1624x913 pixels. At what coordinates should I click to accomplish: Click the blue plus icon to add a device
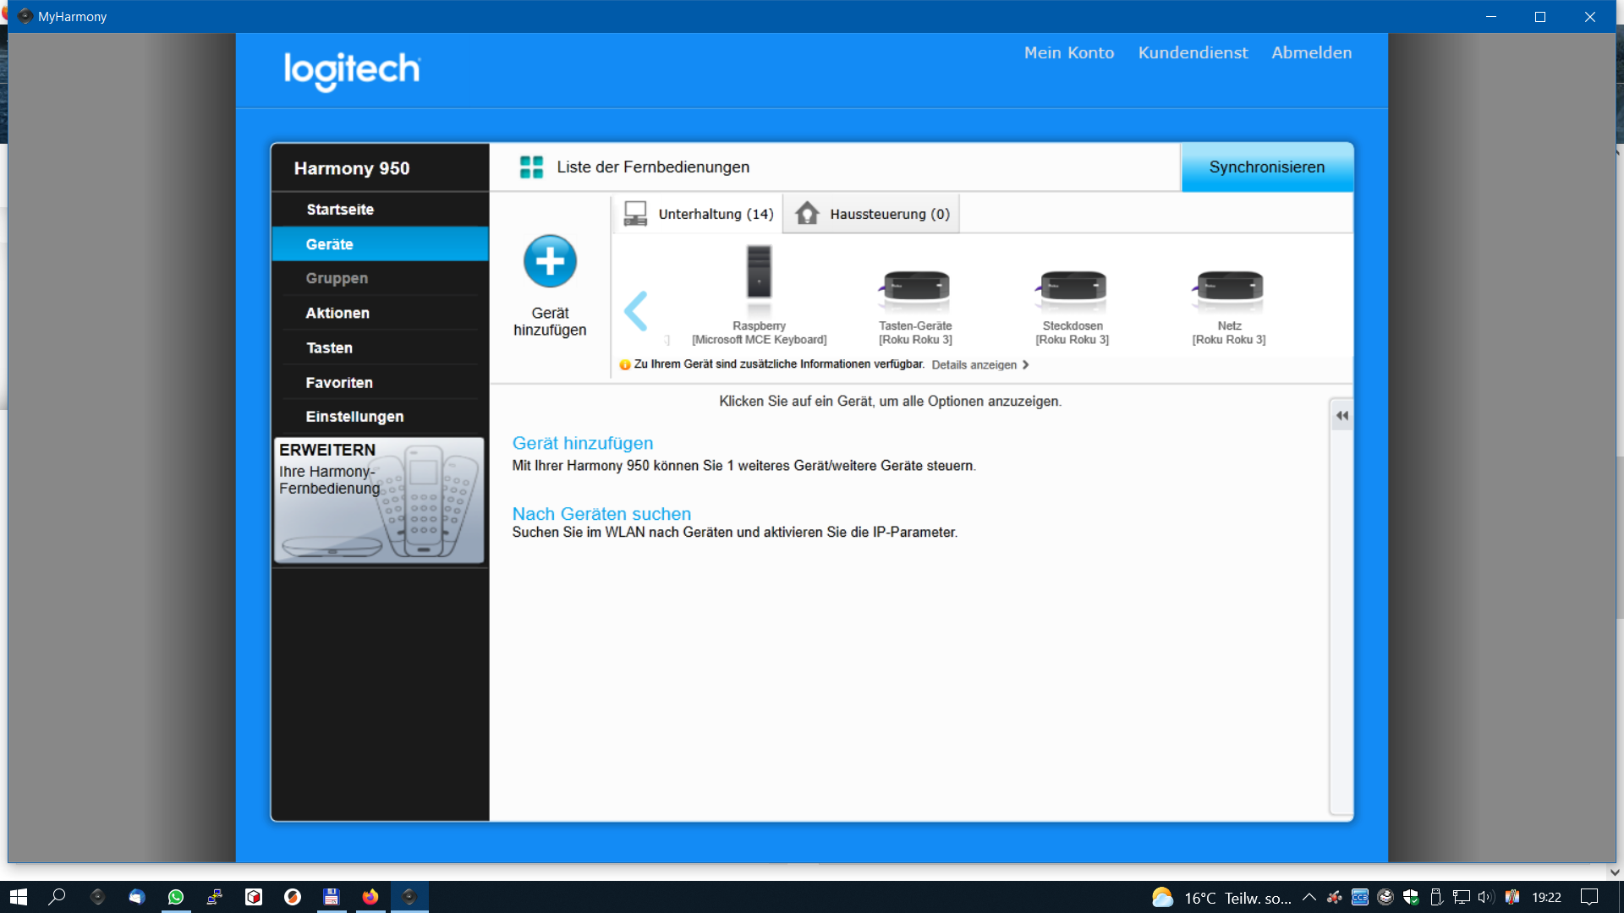[x=550, y=261]
